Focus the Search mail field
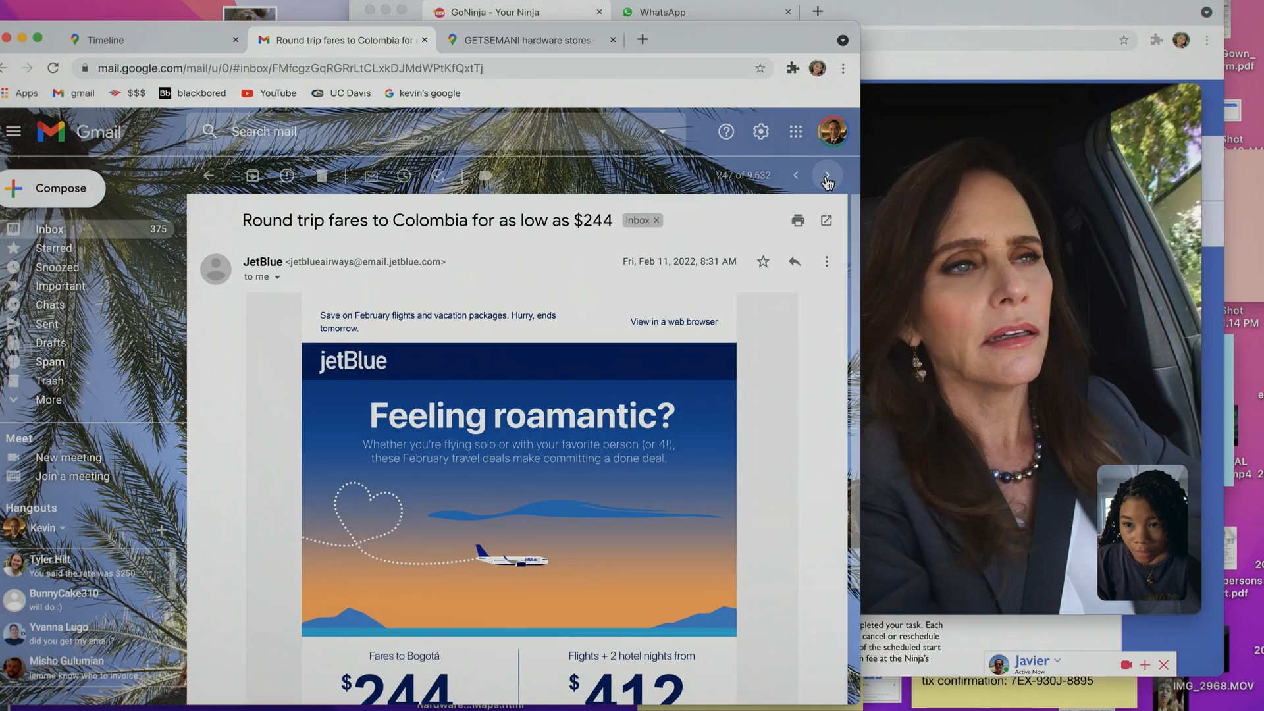The image size is (1264, 711). (434, 132)
